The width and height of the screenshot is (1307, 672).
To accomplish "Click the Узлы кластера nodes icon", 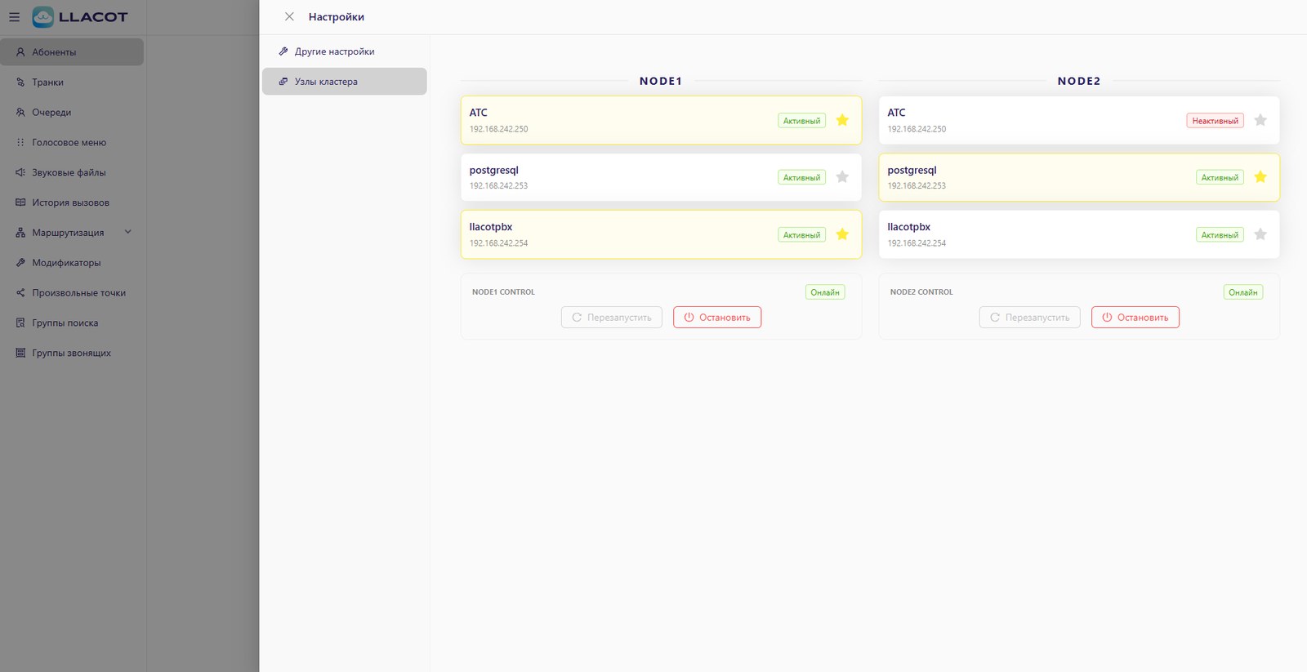I will pyautogui.click(x=283, y=82).
